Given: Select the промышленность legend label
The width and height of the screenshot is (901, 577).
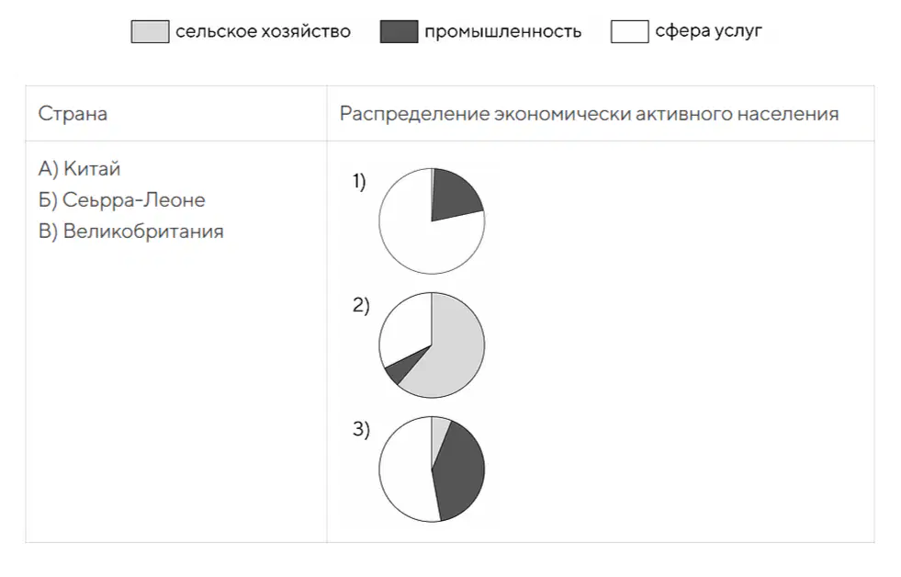Looking at the screenshot, I should [502, 31].
